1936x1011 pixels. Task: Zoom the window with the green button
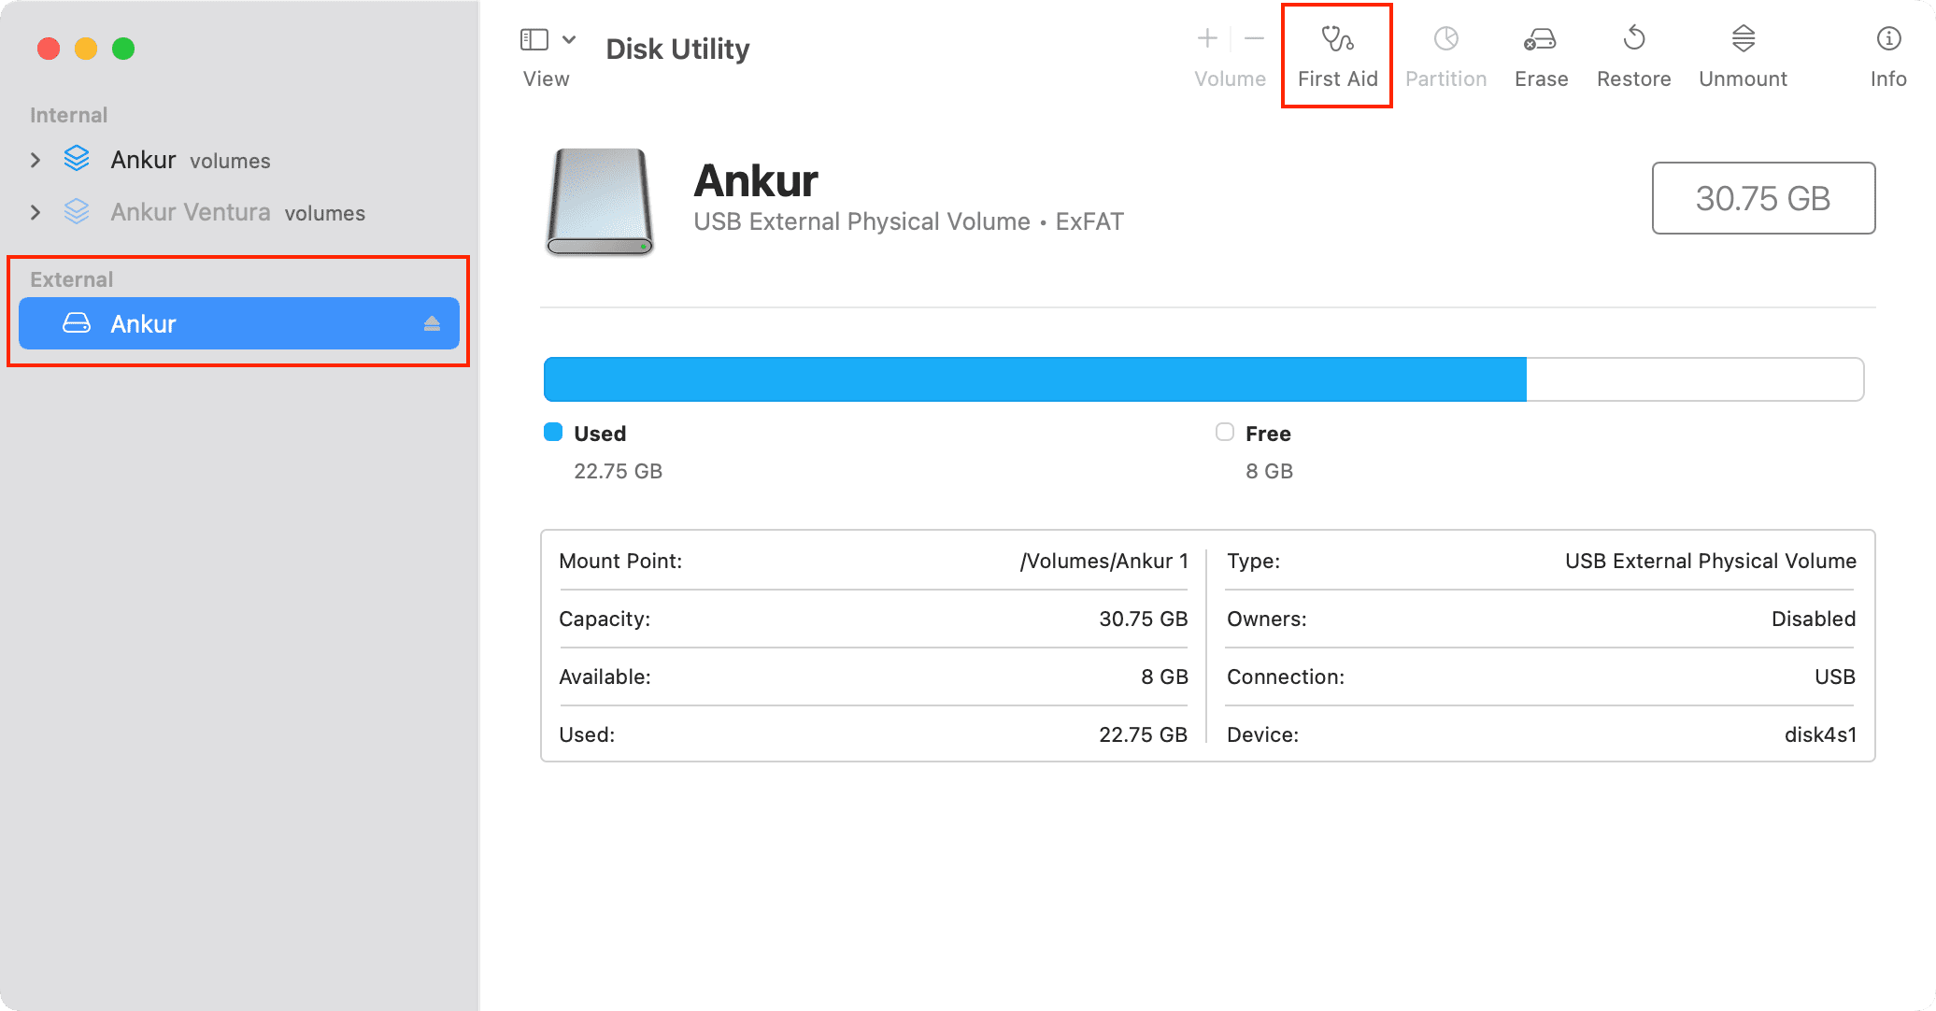(x=123, y=49)
